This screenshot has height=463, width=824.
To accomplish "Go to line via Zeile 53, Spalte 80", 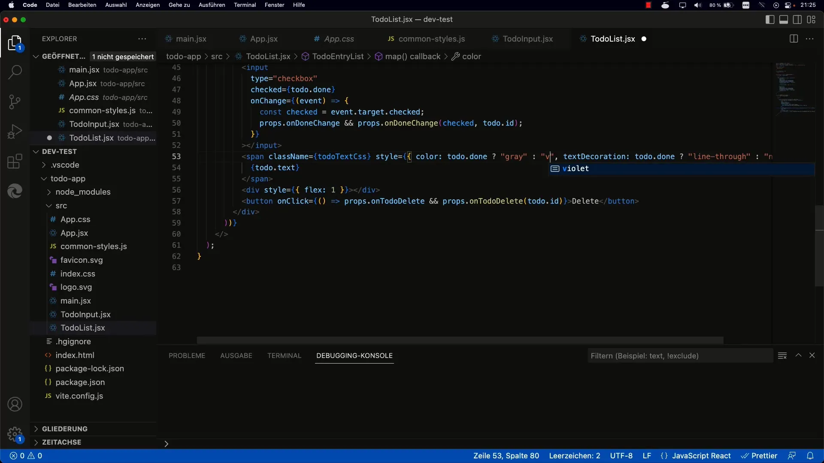I will pyautogui.click(x=506, y=456).
